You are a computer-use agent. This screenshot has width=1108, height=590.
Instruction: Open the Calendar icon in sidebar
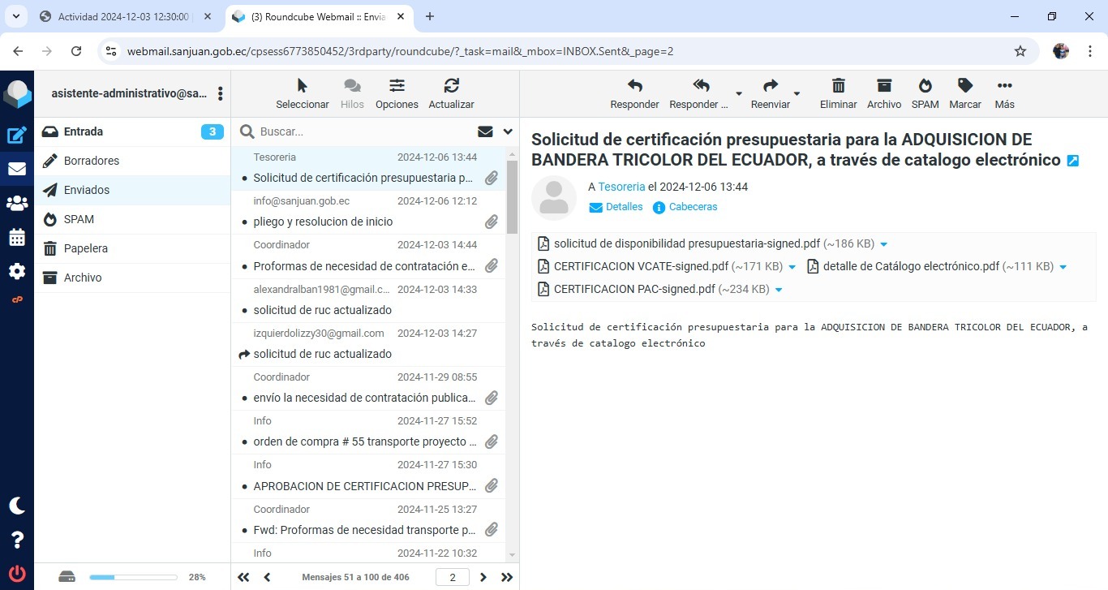16,237
